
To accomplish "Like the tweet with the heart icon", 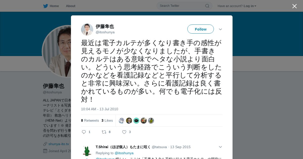I will pyautogui.click(x=124, y=132).
